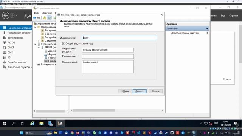
Task: Open Действие menu in Print Management
Action: [47, 13]
